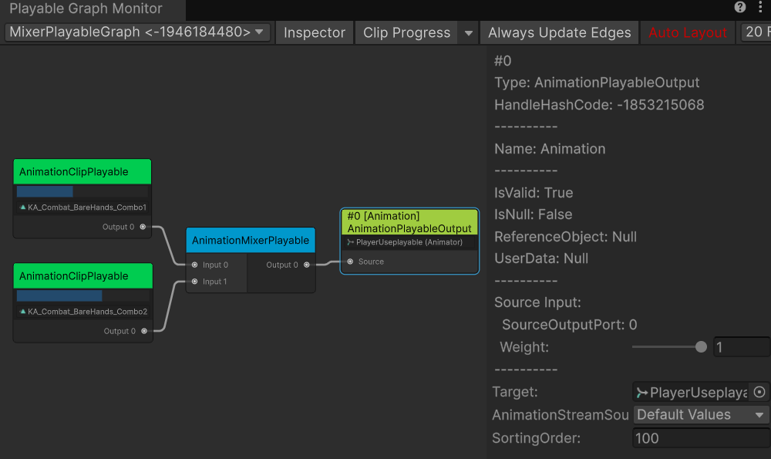Screen dimensions: 771x459
Task: Click mixer Input 0 port
Action: [194, 265]
